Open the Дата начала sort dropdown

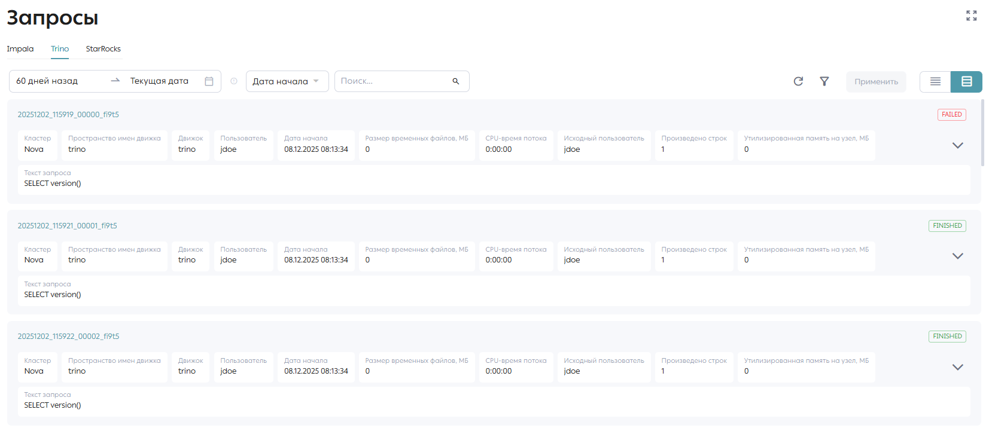pos(287,81)
